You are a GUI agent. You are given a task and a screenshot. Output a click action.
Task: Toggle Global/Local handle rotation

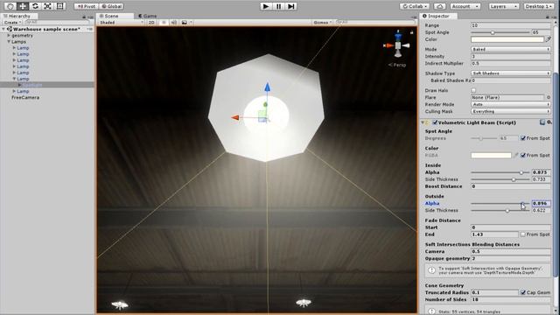click(111, 6)
